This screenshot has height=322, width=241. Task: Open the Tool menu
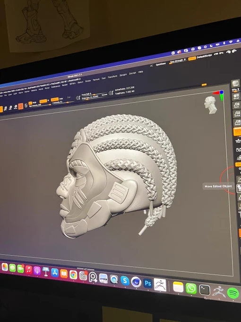coord(103,78)
